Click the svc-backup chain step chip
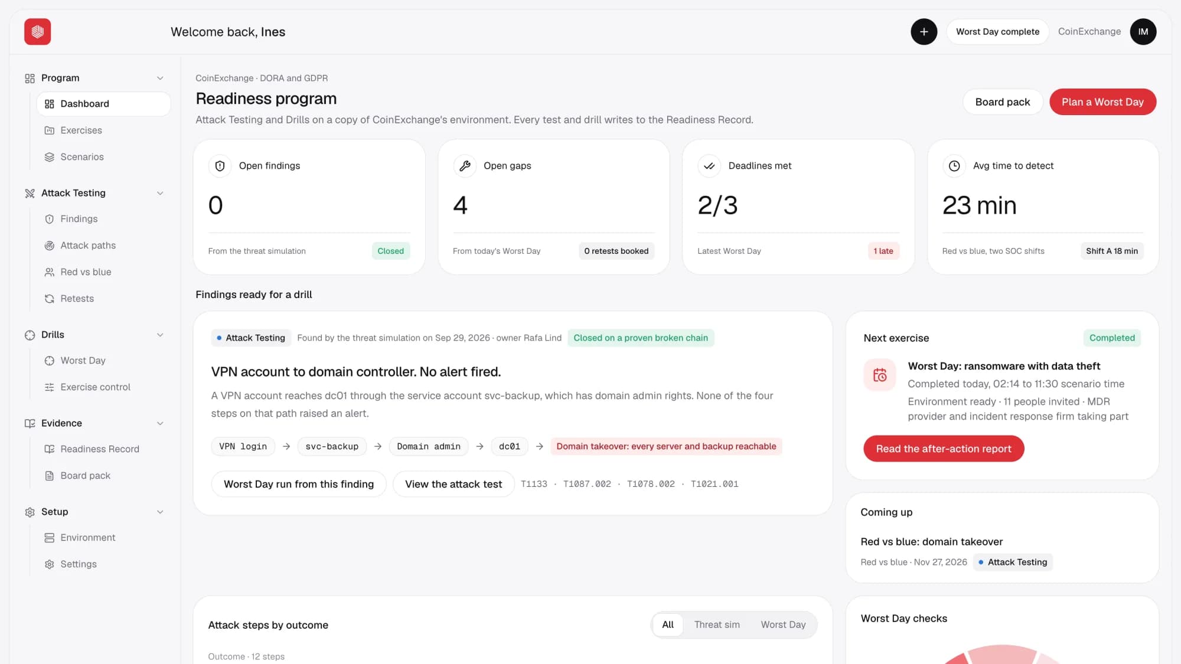This screenshot has width=1181, height=664. [332, 446]
